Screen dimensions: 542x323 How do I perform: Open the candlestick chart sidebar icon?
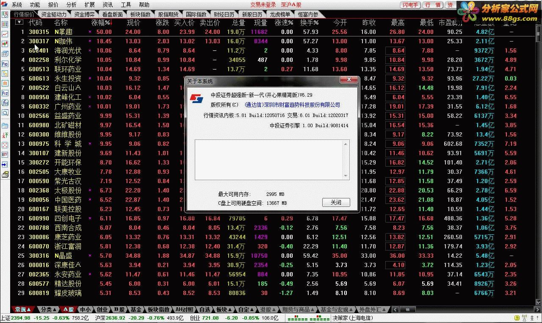tap(5, 44)
